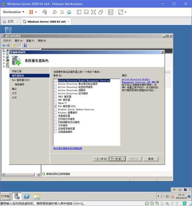Check Active Directory 域服务 role
The image size is (192, 206).
coord(55,90)
